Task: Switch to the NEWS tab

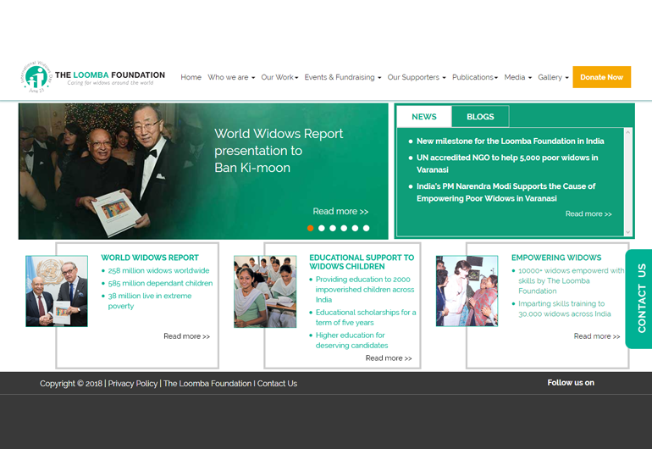Action: [424, 117]
